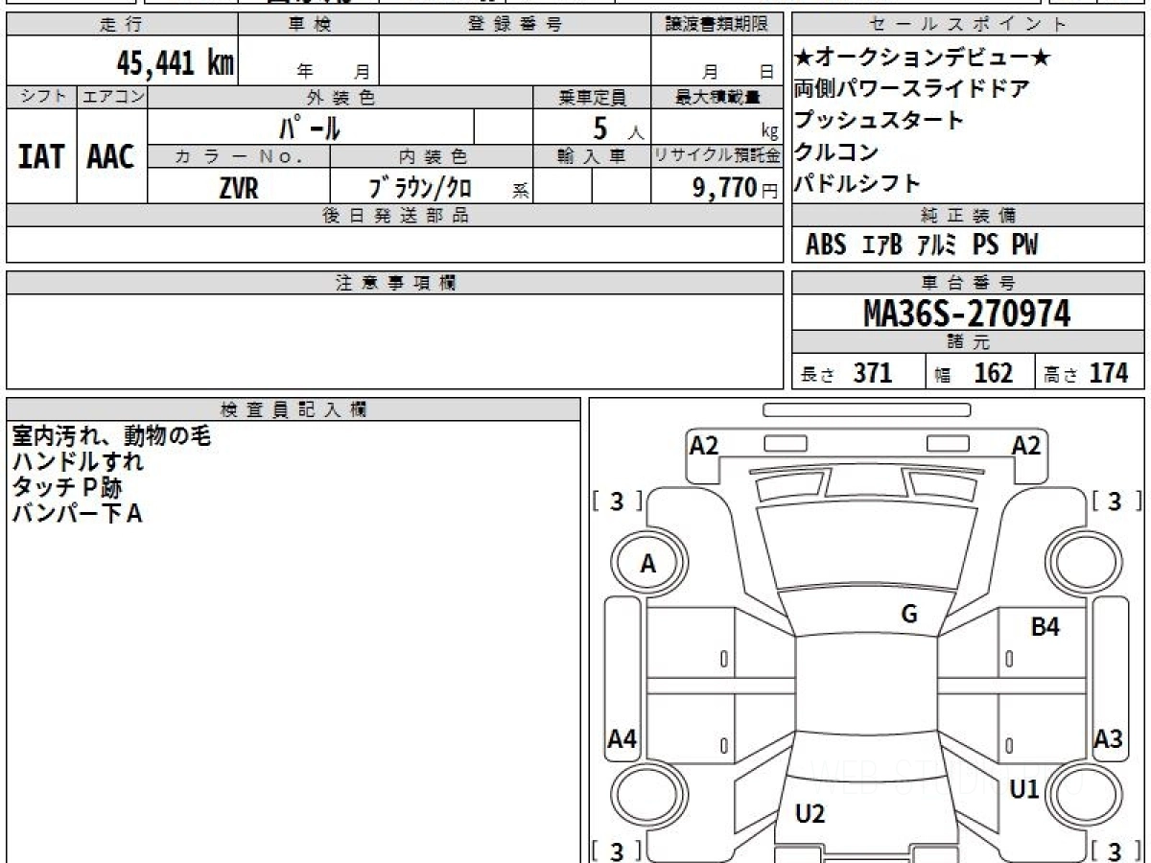This screenshot has width=1151, height=863.
Task: Select the A3 damage marker on diagram
Action: click(1108, 739)
